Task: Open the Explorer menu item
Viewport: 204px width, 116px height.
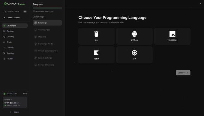Action: [15, 31]
